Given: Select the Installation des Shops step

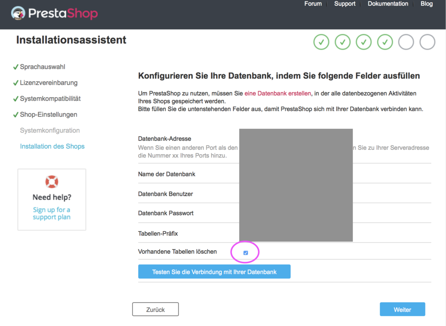Looking at the screenshot, I should [52, 146].
